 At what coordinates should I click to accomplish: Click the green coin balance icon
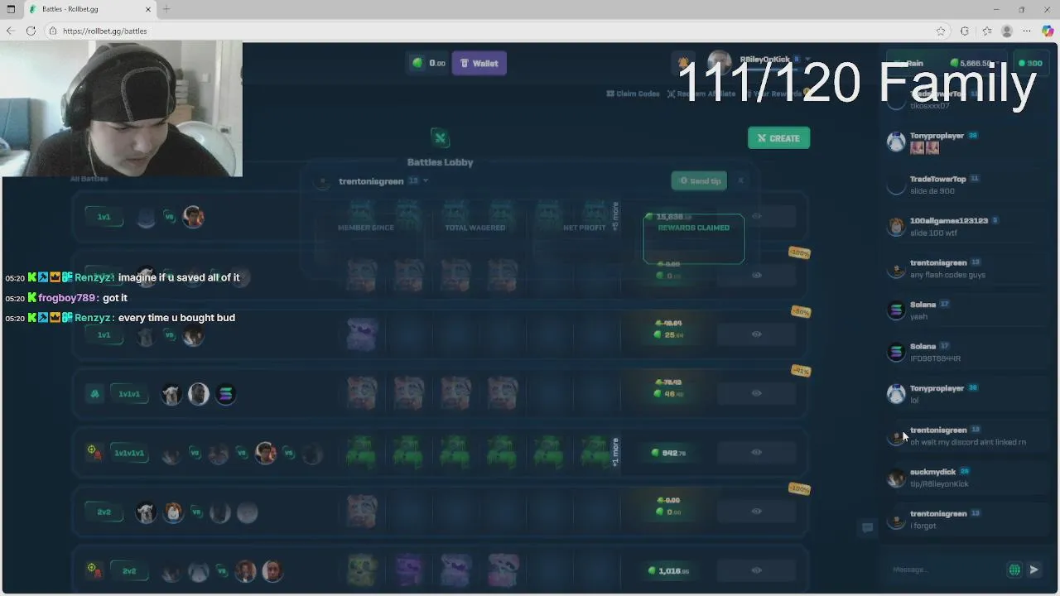[x=417, y=63]
